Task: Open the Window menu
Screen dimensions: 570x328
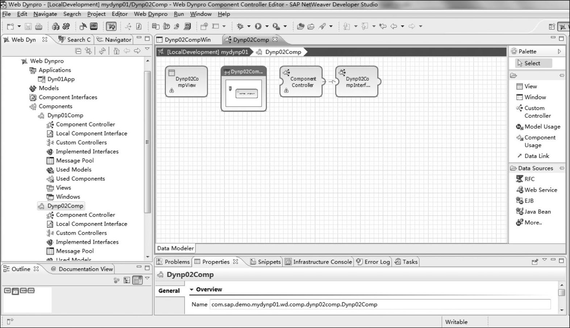Action: pyautogui.click(x=201, y=14)
